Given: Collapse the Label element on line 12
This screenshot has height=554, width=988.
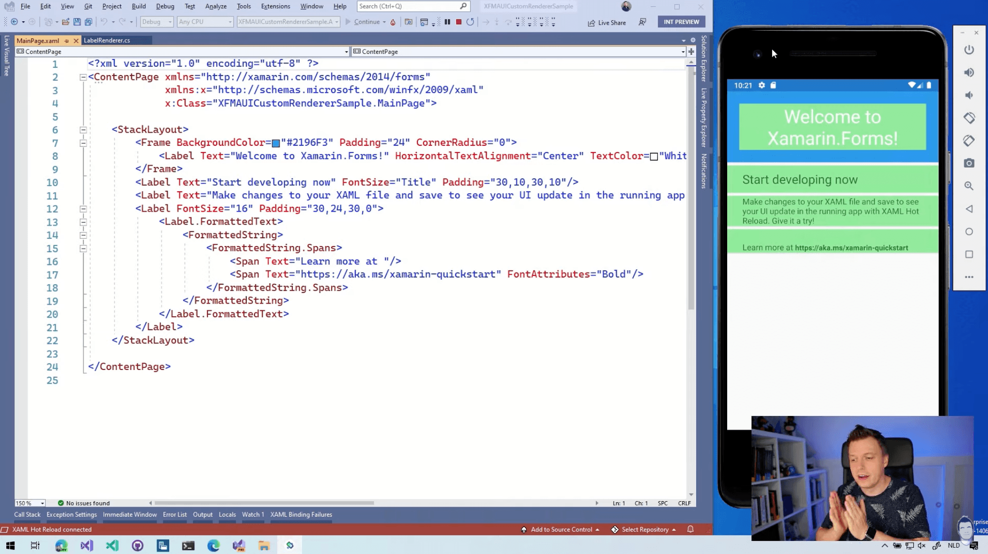Looking at the screenshot, I should click(x=83, y=209).
